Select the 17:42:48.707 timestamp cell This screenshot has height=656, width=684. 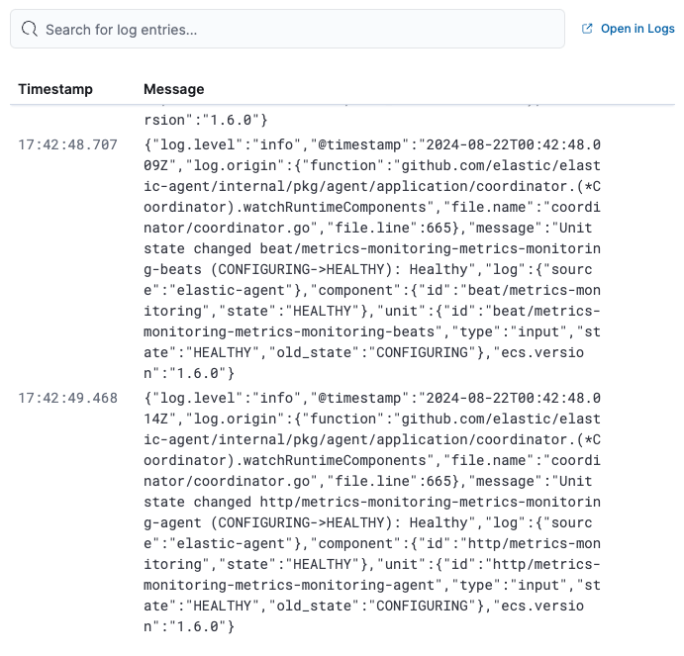(67, 145)
